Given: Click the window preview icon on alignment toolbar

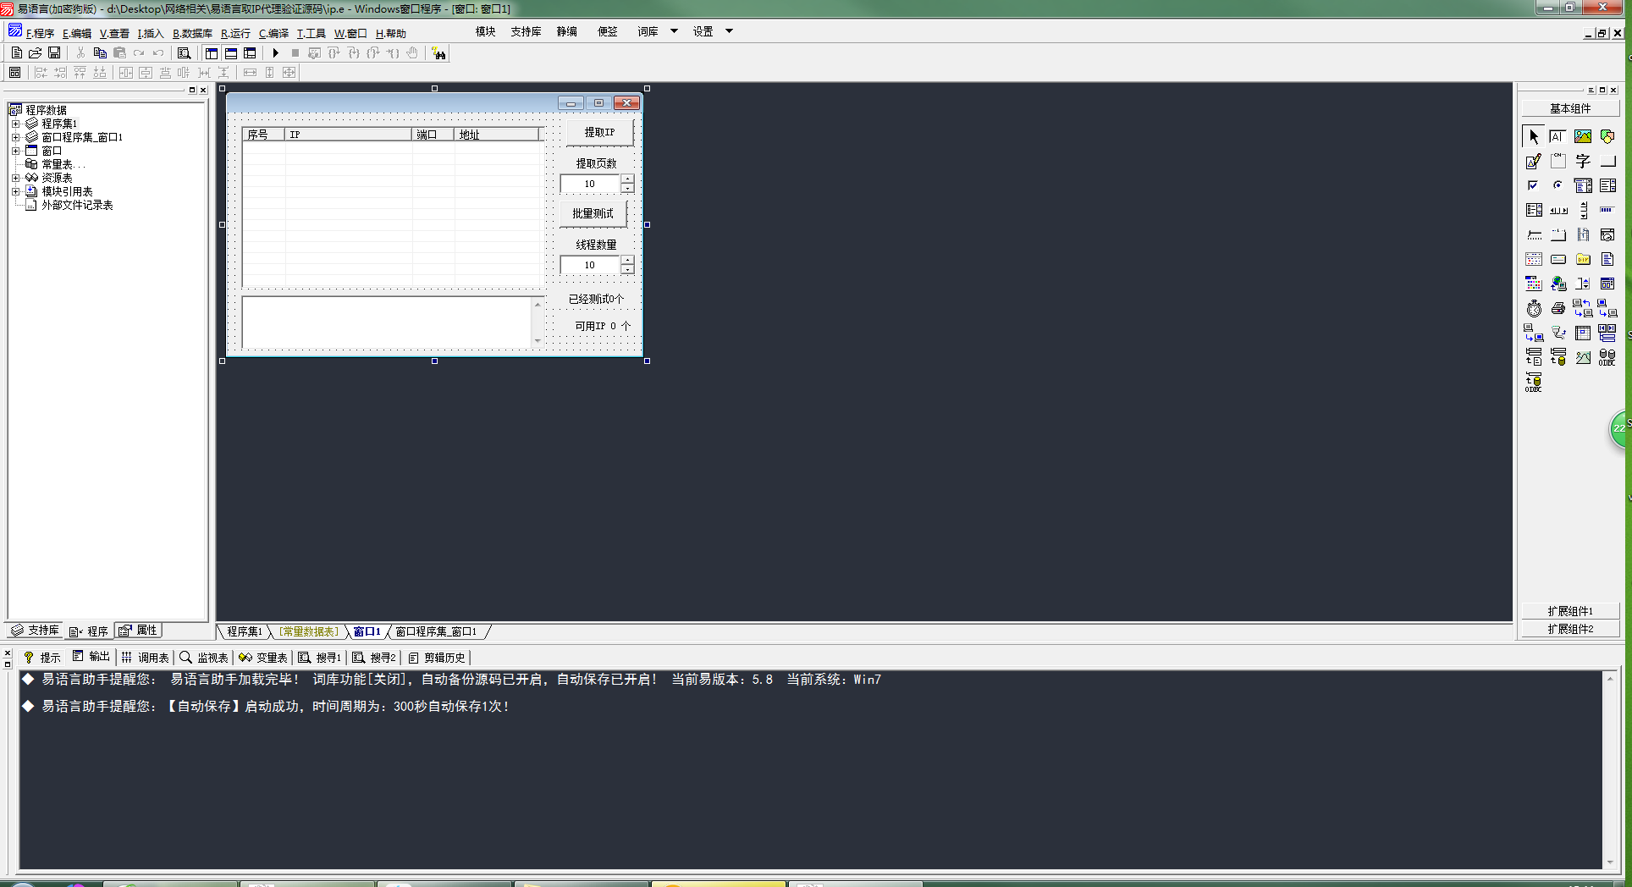Looking at the screenshot, I should 14,73.
